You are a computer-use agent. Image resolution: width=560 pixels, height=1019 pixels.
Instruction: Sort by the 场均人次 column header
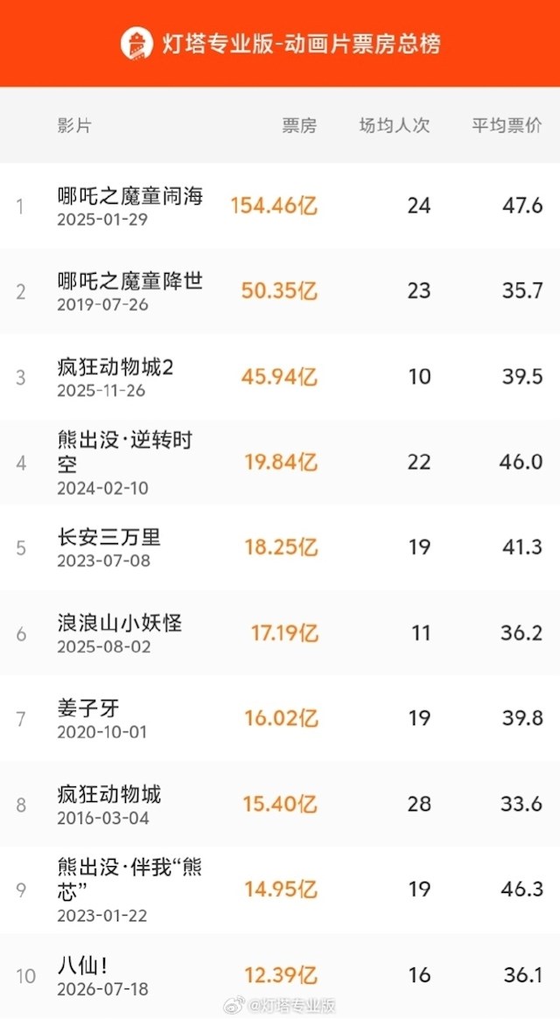(395, 125)
